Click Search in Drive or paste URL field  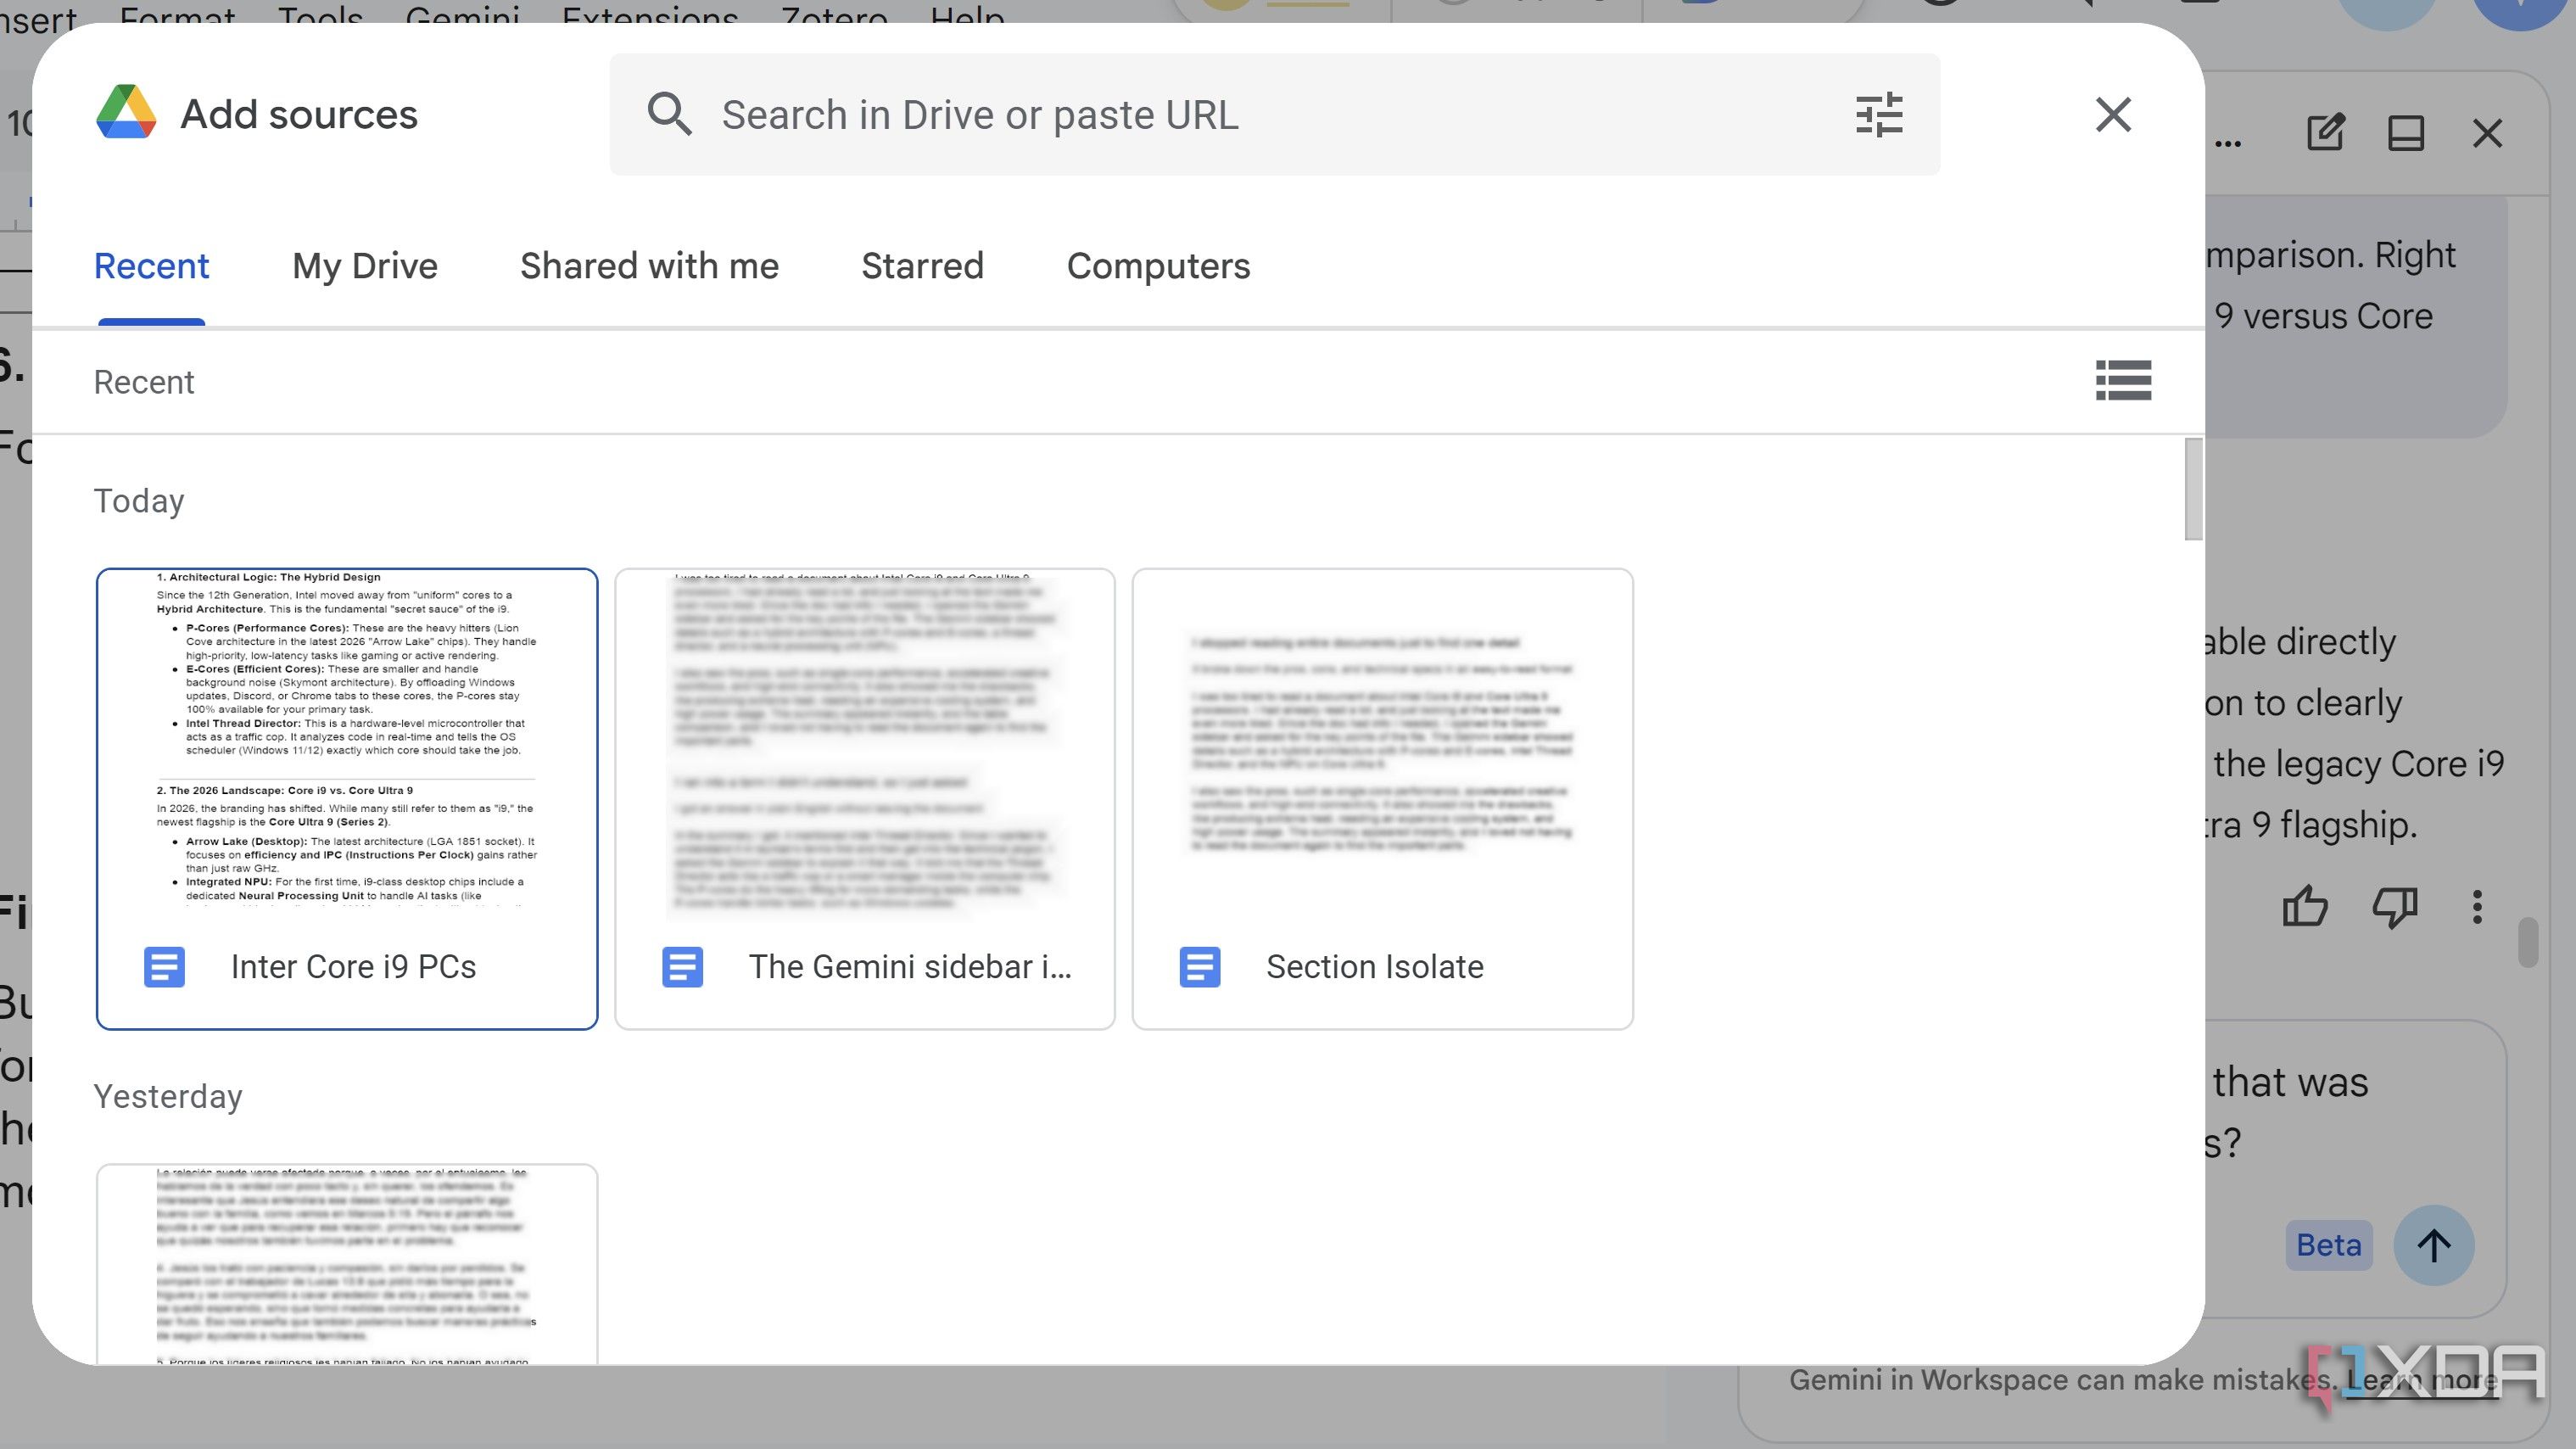[x=1274, y=114]
